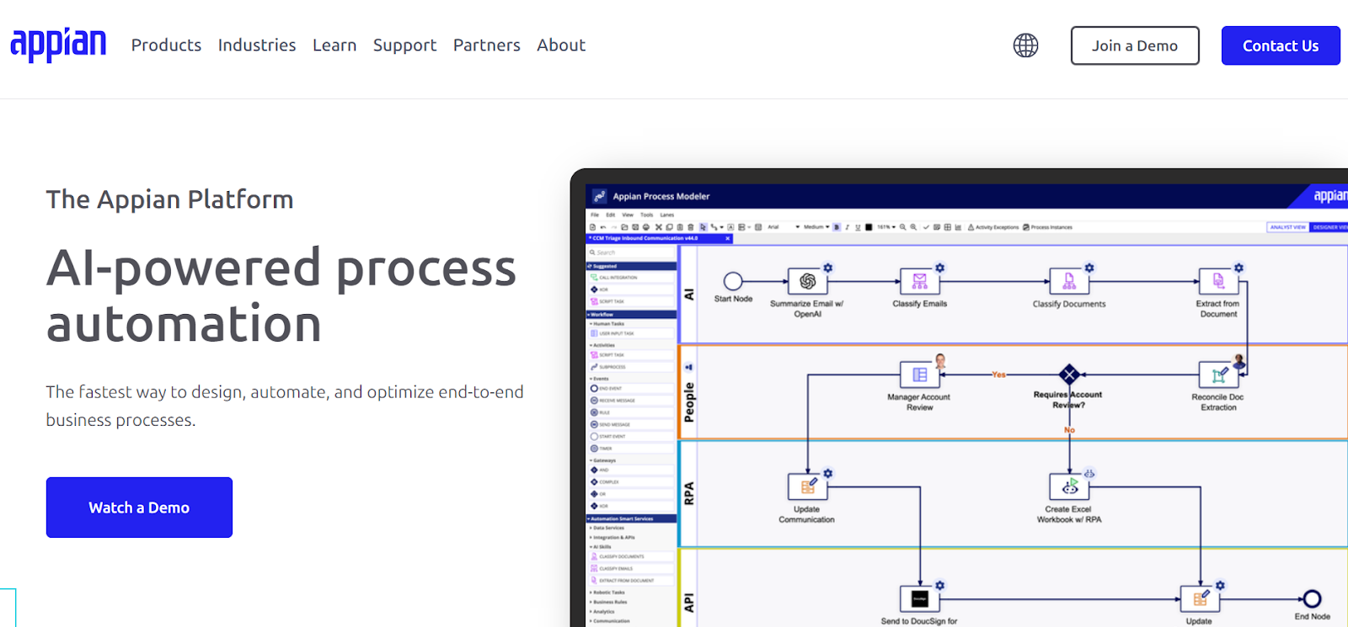Screen dimensions: 1348x627
Task: Collapse the Gateways palette section
Action: pos(604,460)
